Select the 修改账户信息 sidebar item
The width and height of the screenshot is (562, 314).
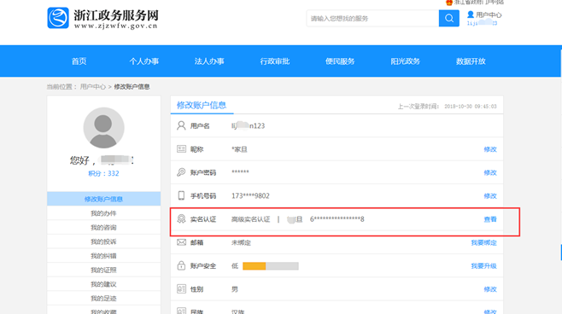click(103, 199)
